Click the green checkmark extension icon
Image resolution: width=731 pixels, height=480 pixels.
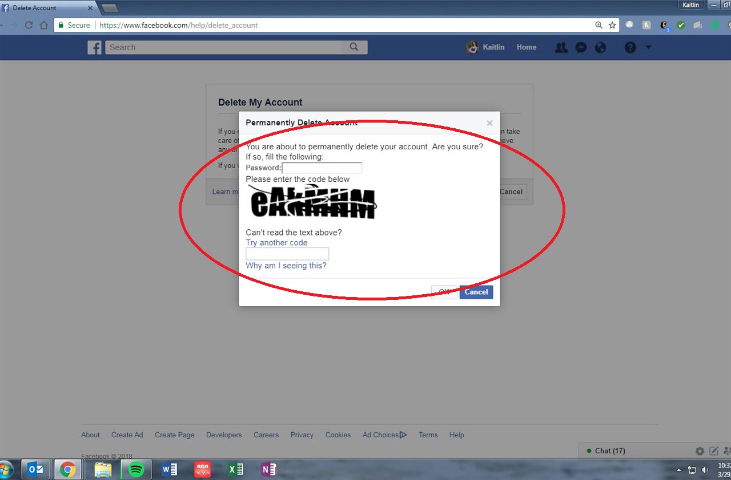click(x=681, y=25)
